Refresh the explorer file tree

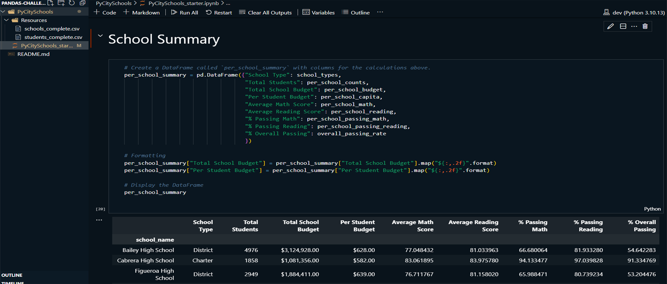click(x=72, y=3)
